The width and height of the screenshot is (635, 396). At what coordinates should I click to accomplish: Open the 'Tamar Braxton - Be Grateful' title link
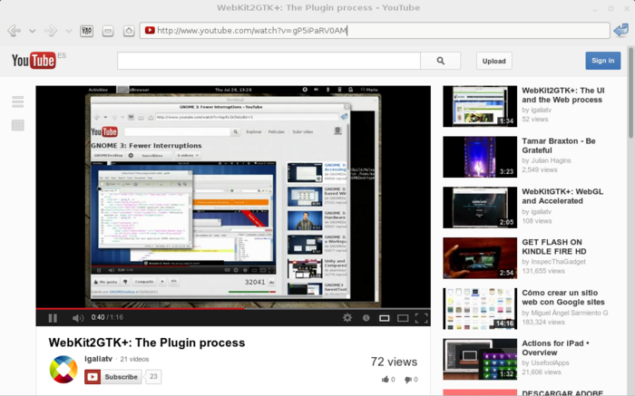(x=559, y=146)
